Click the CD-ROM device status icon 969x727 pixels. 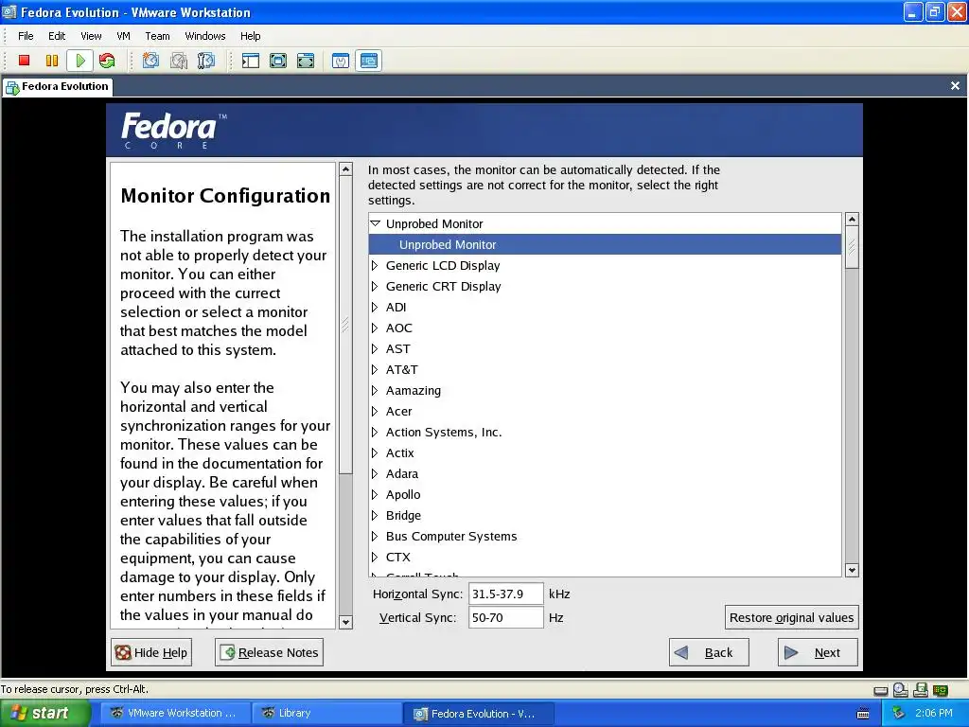click(901, 690)
